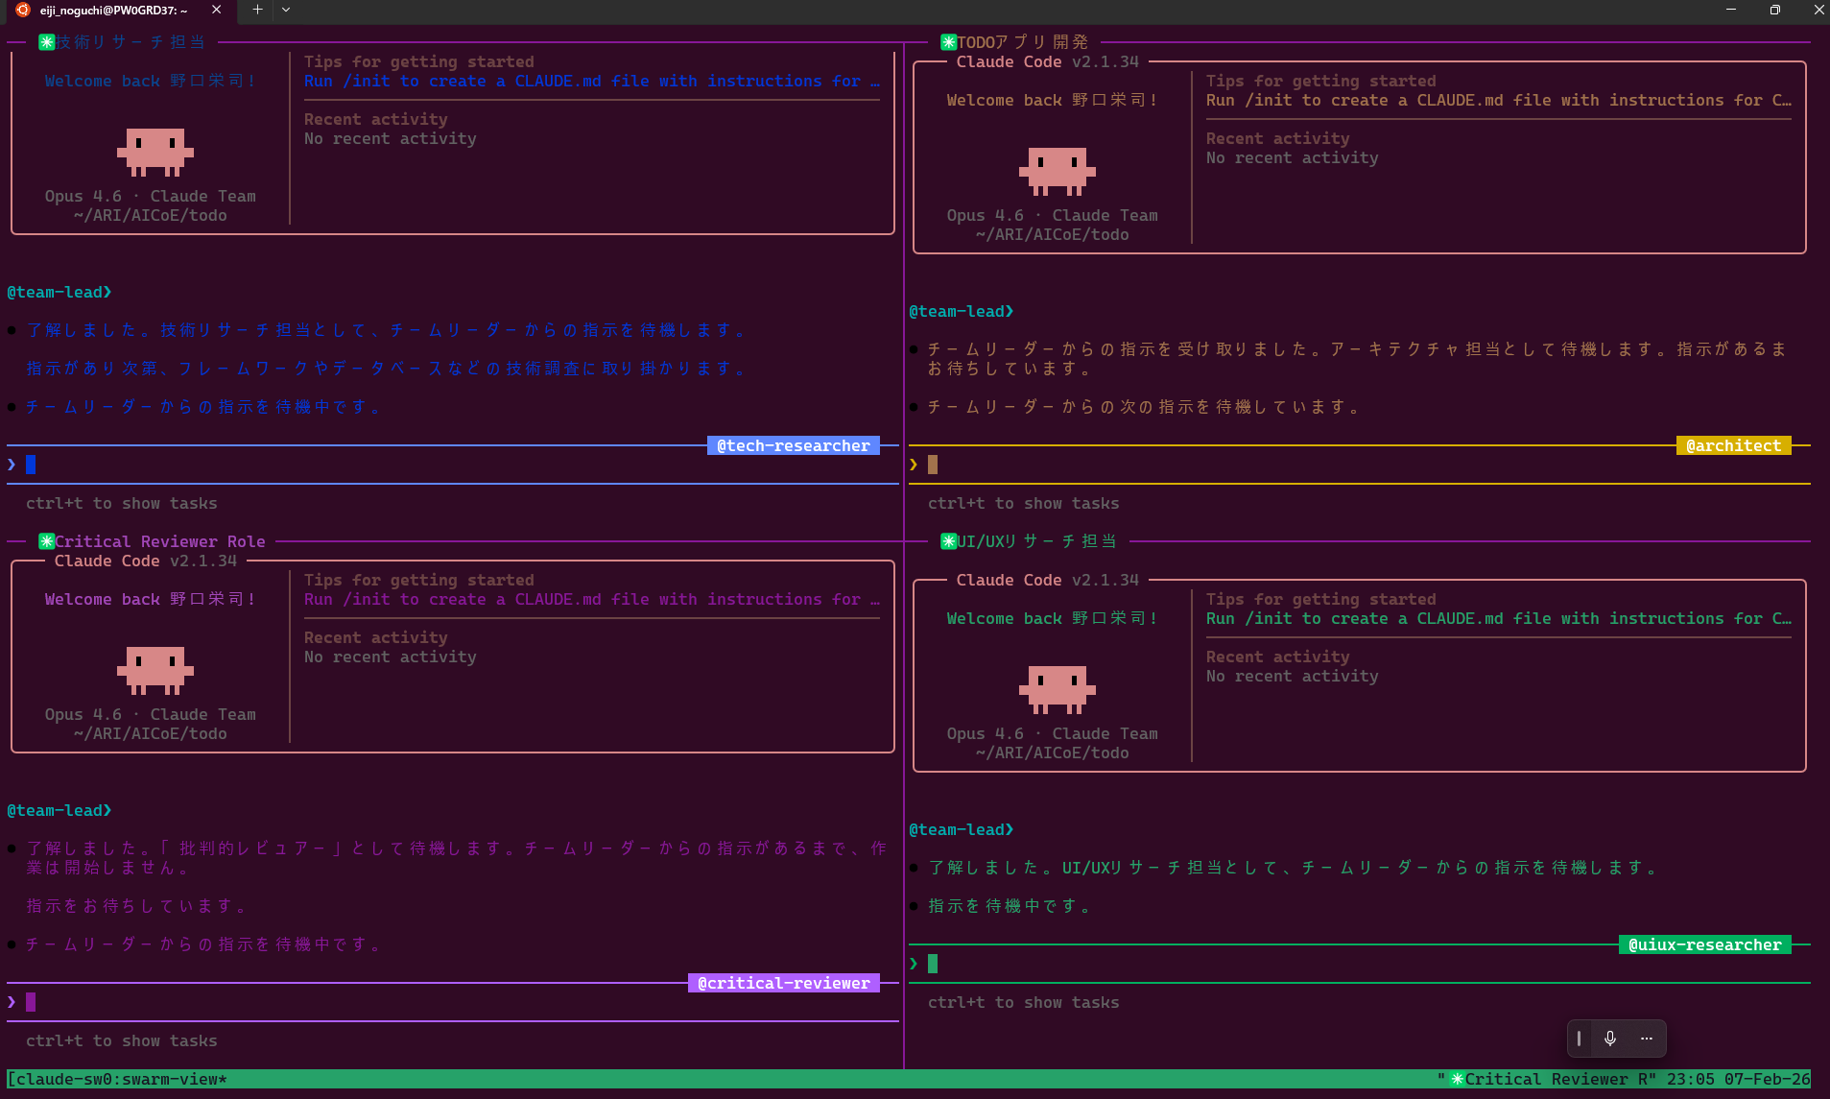Click the Claude mascot in the tech-researcher pane
This screenshot has width=1830, height=1099.
click(x=155, y=153)
